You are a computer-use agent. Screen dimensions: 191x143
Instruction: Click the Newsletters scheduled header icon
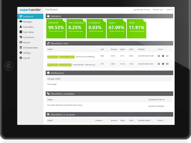click(48, 94)
